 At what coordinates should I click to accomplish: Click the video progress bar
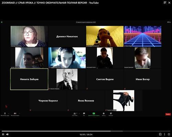[86, 131]
